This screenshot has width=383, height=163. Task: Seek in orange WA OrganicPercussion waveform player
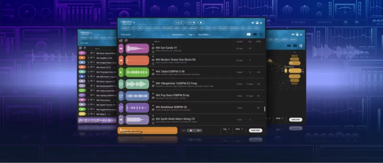point(148,130)
